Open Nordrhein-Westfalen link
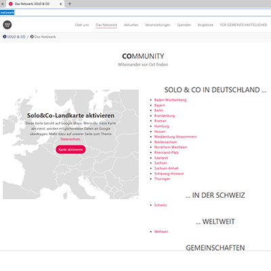This screenshot has height=271, width=271. pos(171,147)
